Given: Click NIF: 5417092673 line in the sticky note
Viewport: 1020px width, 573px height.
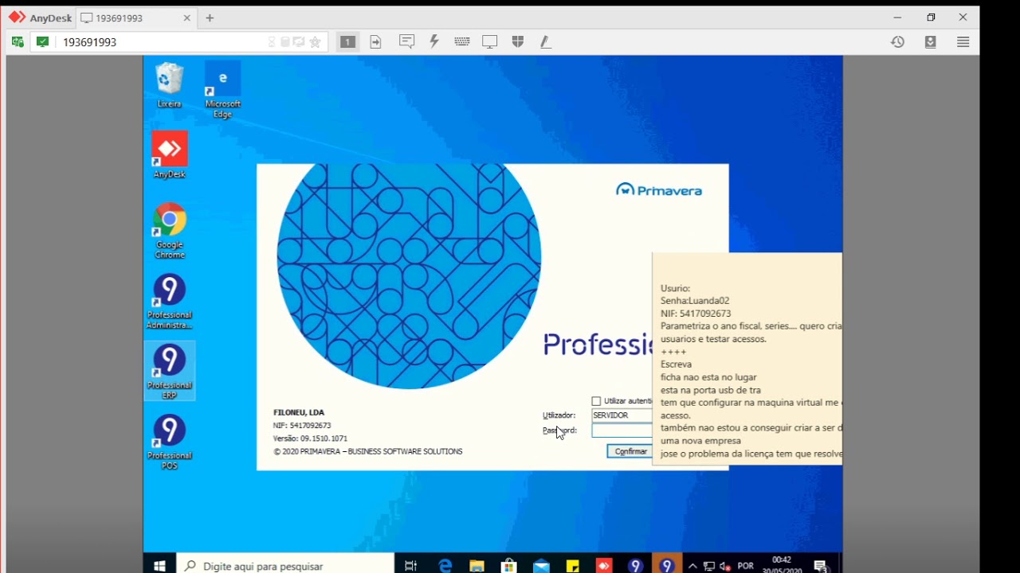Looking at the screenshot, I should [696, 314].
